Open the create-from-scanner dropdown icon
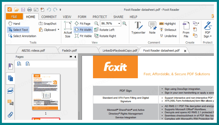The image size is (219, 125). click(196, 23)
